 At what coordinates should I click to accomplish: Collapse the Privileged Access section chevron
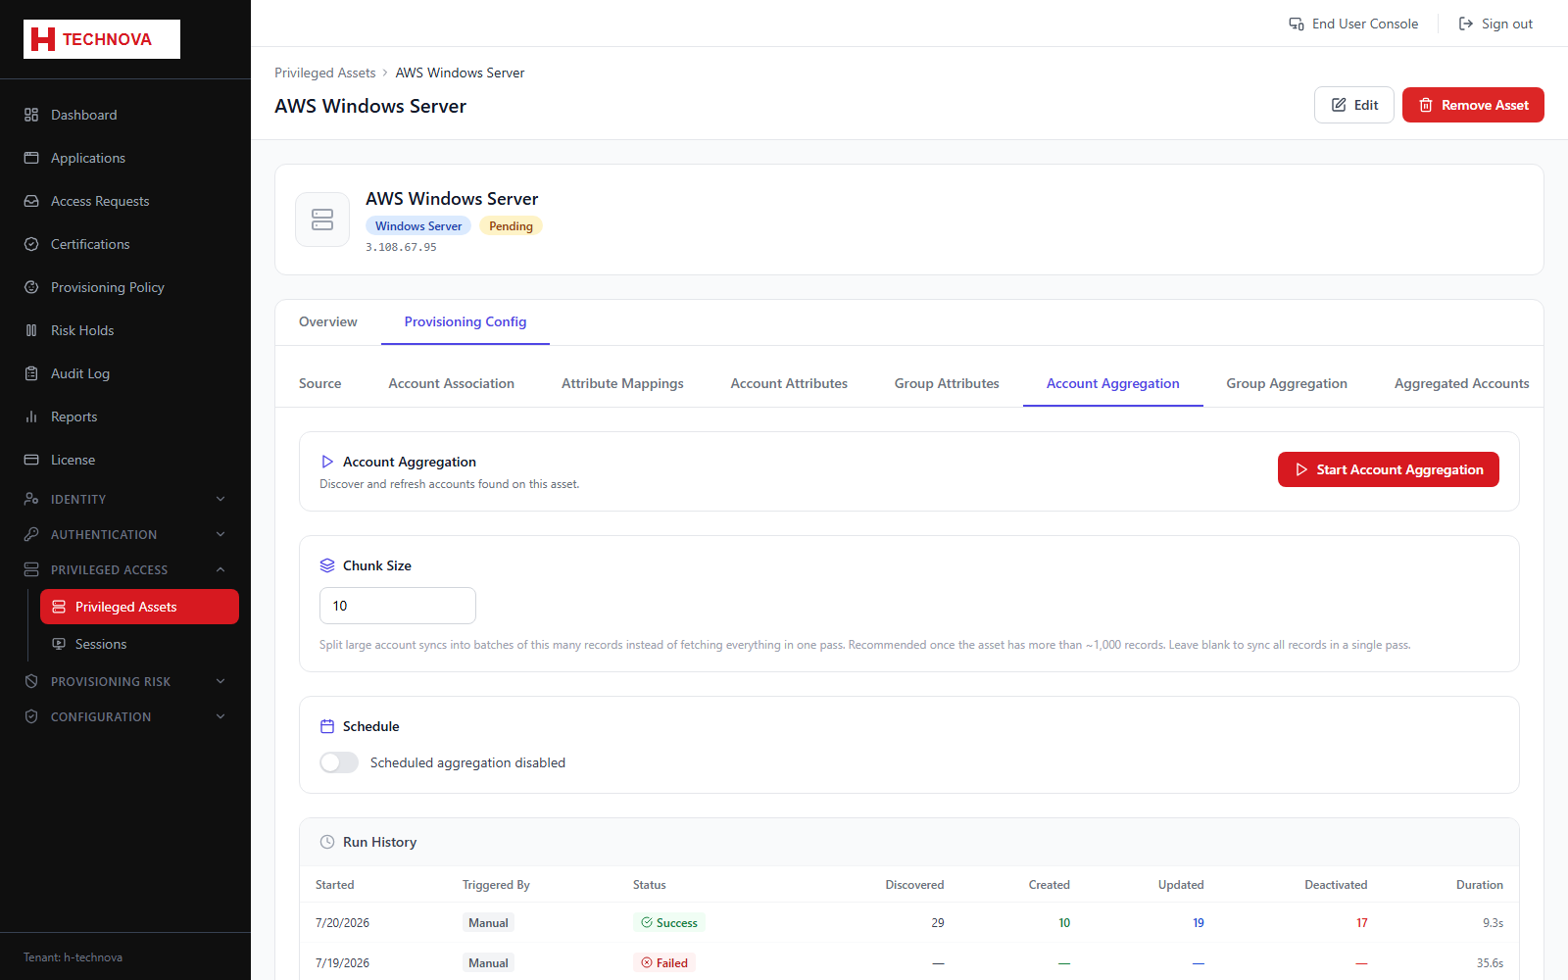click(220, 569)
